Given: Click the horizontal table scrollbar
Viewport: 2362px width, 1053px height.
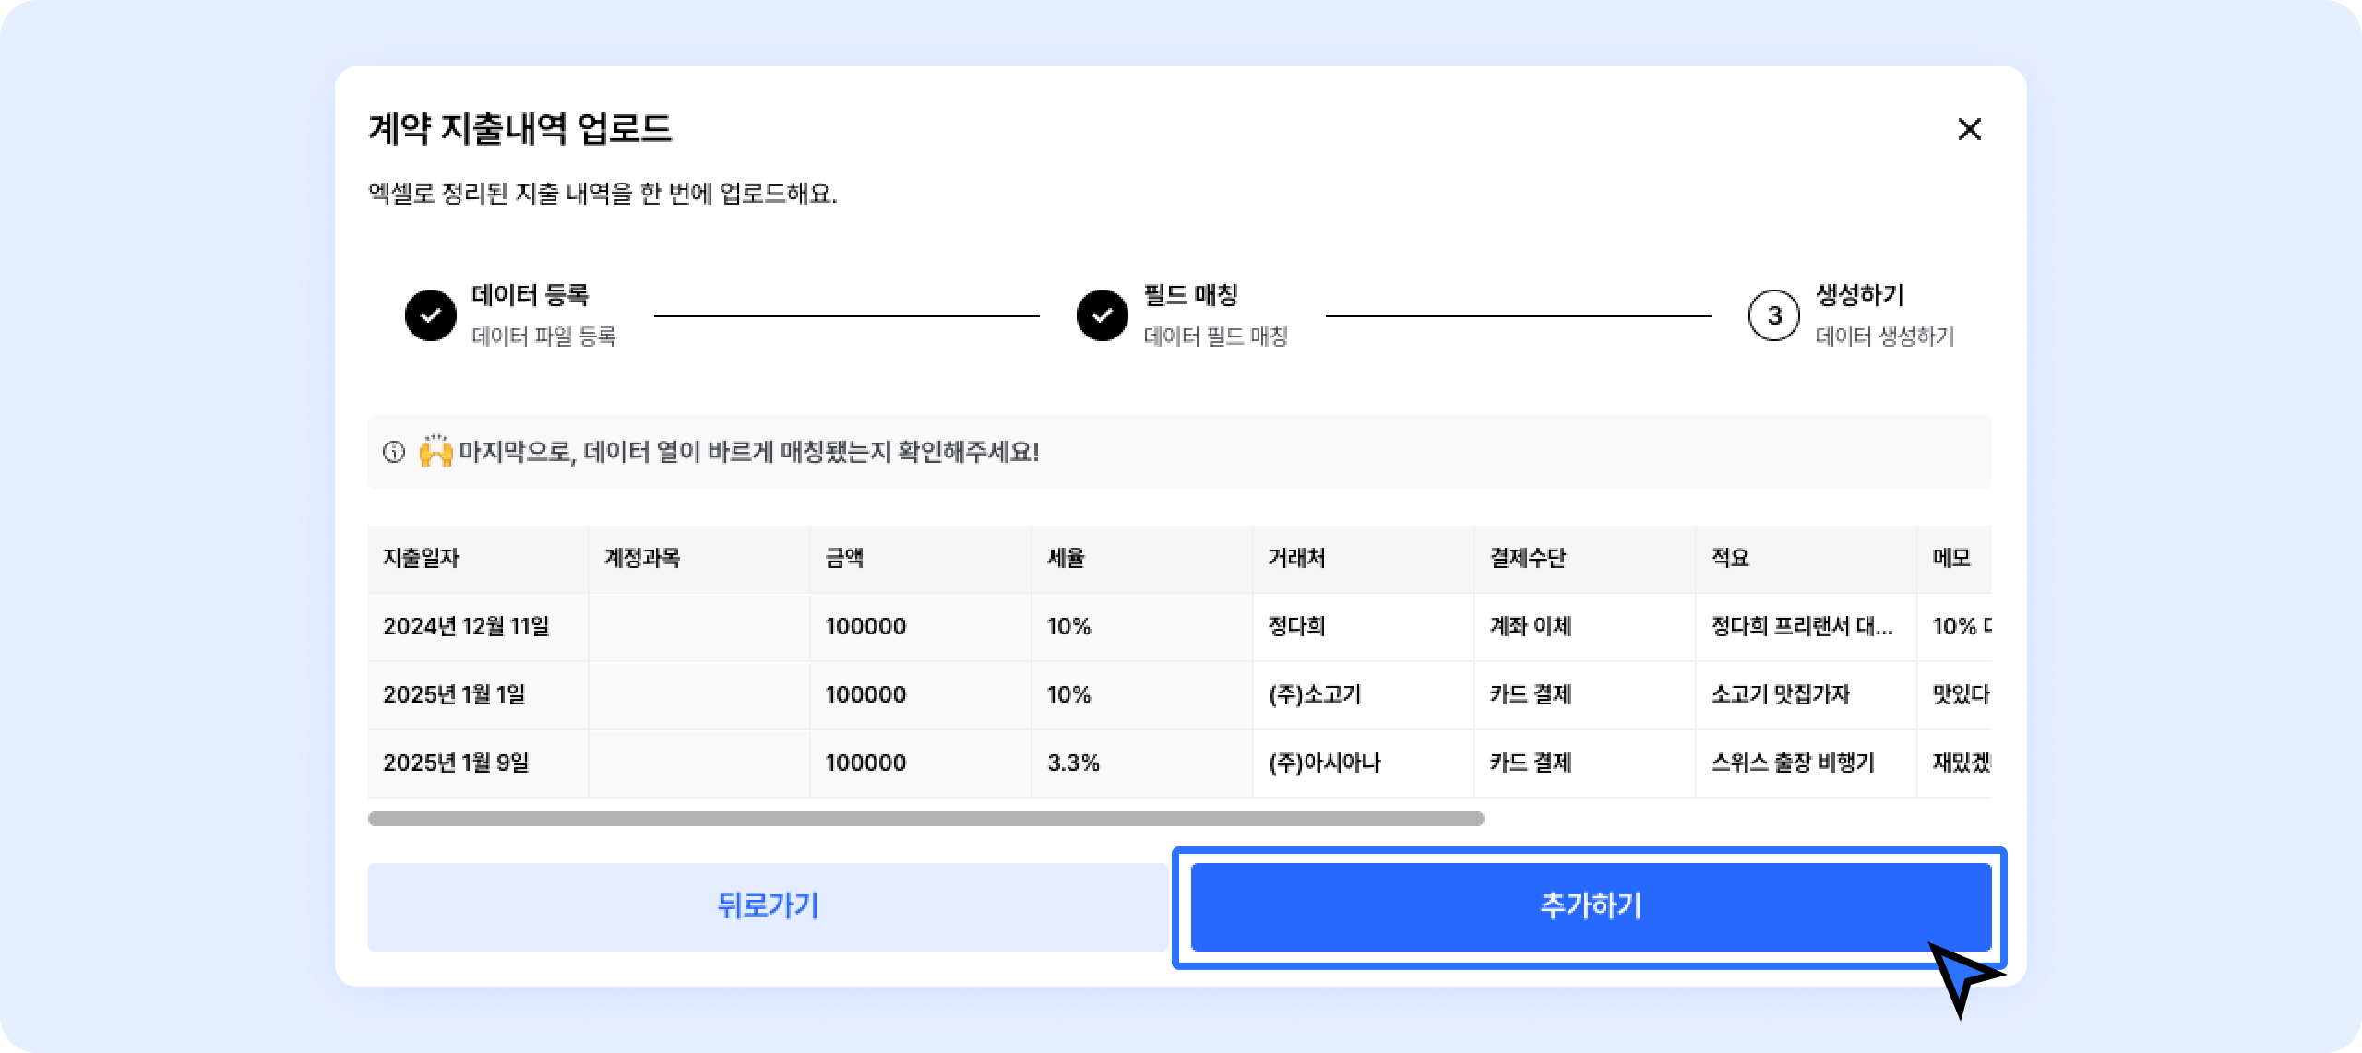Looking at the screenshot, I should 925,819.
